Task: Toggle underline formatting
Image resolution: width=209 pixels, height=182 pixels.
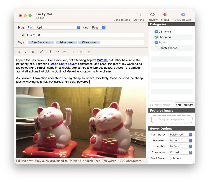Action: (33, 52)
